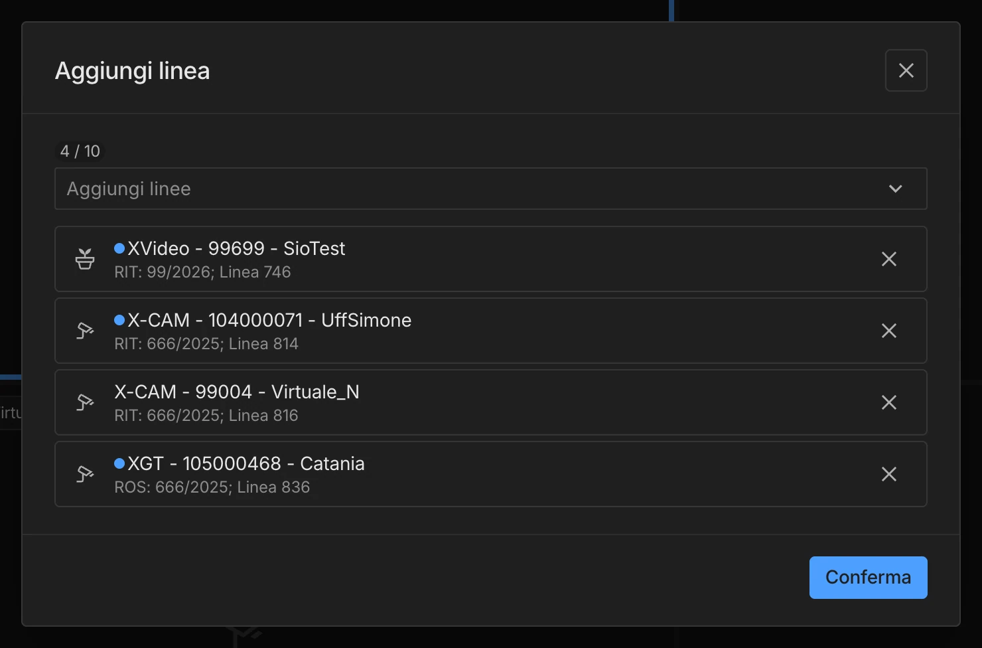Viewport: 982px width, 648px height.
Task: Expand the Aggiungi linee dropdown chevron
Action: coord(896,189)
